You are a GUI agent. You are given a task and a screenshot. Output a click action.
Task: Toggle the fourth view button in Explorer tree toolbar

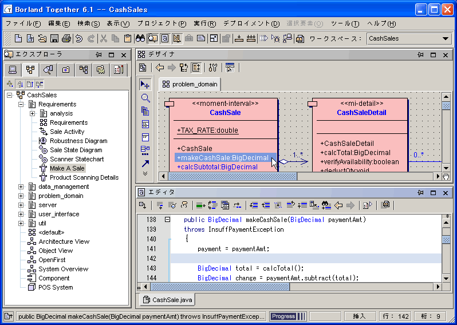point(40,84)
